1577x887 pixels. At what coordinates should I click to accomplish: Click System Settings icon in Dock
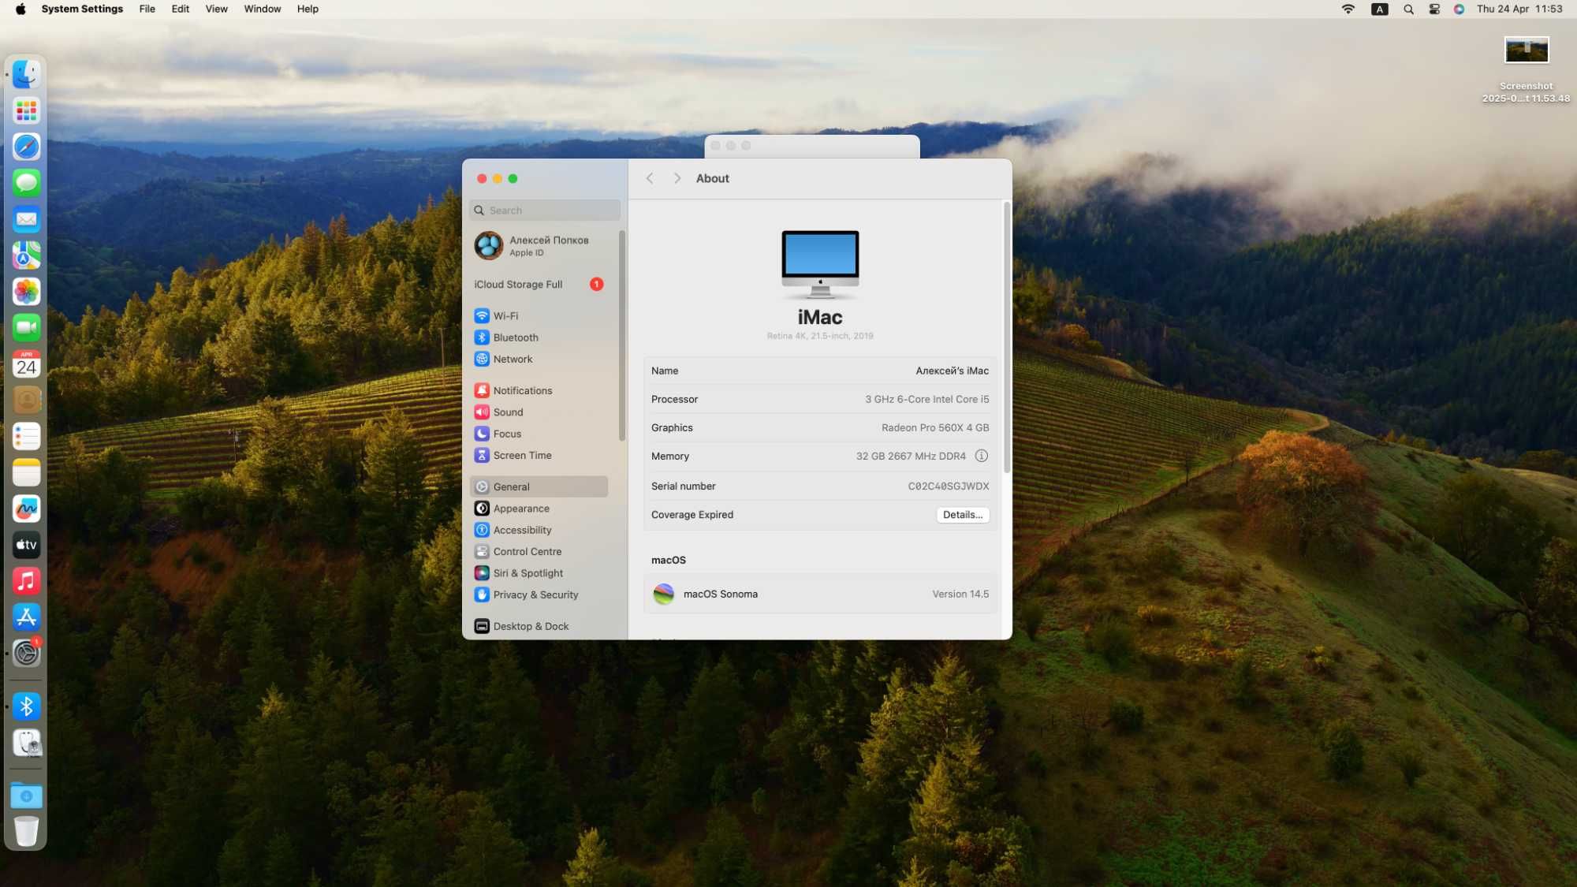pyautogui.click(x=26, y=654)
